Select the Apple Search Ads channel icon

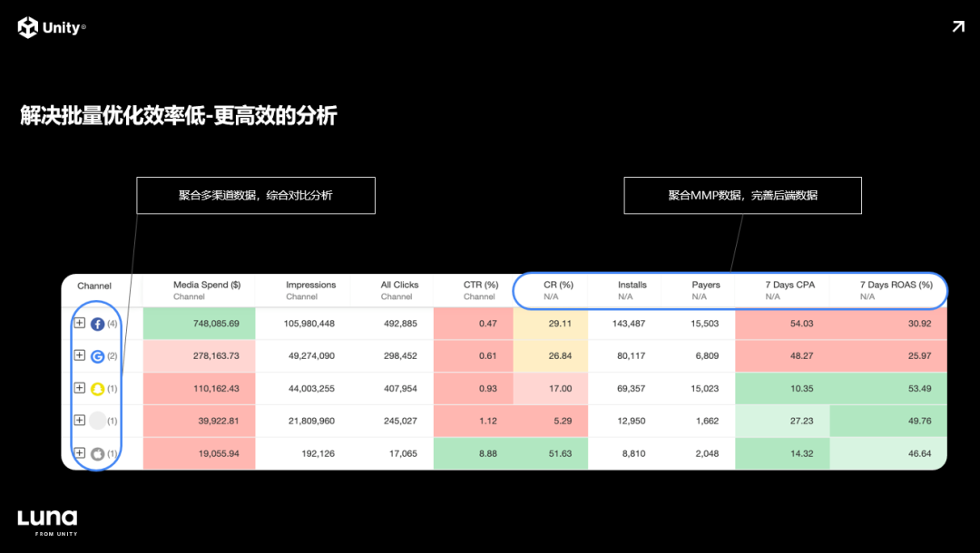[97, 453]
